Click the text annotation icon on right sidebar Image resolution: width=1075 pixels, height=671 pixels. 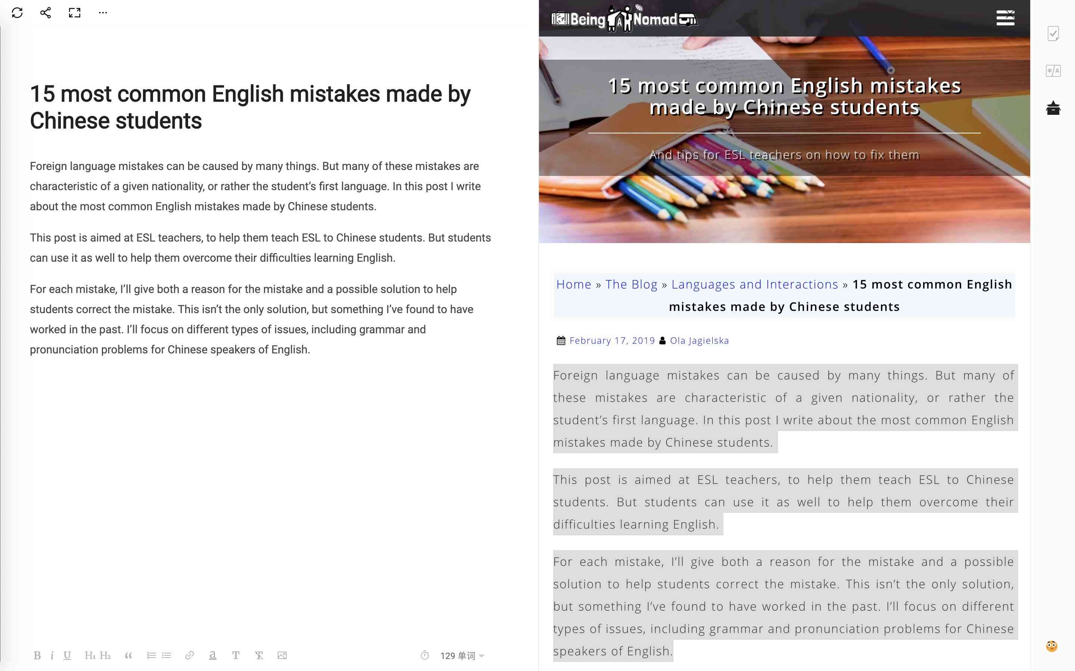click(x=1054, y=70)
